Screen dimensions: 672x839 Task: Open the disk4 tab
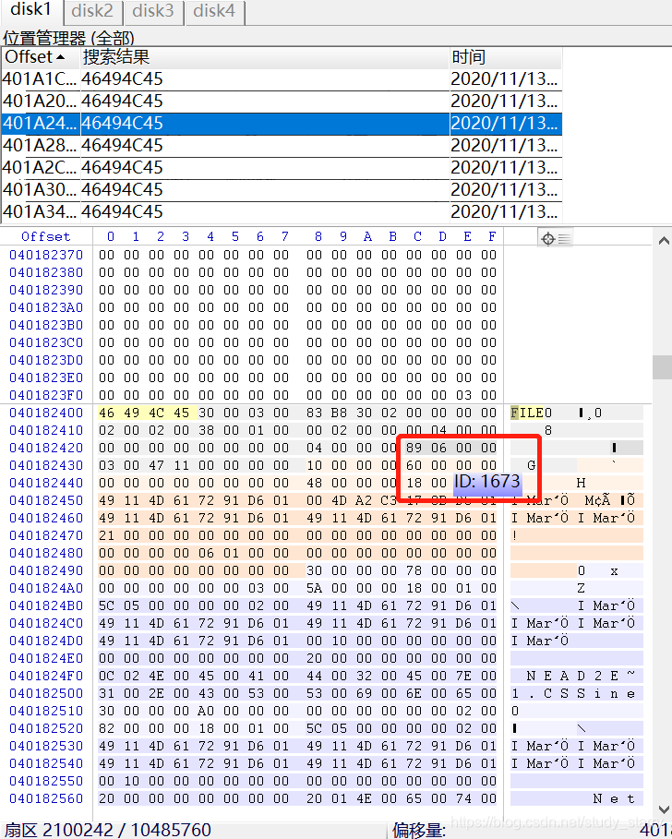[x=214, y=11]
